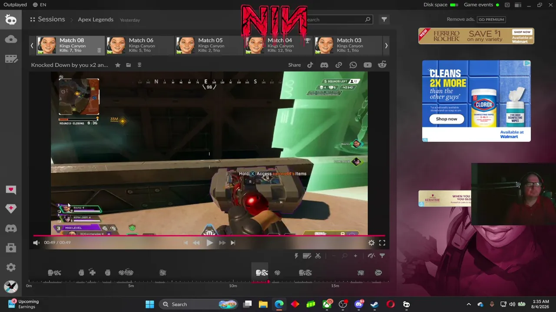Open the Apex Legends breadcrumb
The image size is (556, 312).
(x=96, y=19)
